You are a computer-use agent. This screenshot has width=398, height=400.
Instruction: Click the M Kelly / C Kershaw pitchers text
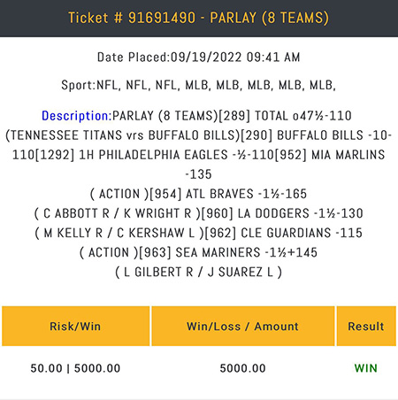pos(119,233)
